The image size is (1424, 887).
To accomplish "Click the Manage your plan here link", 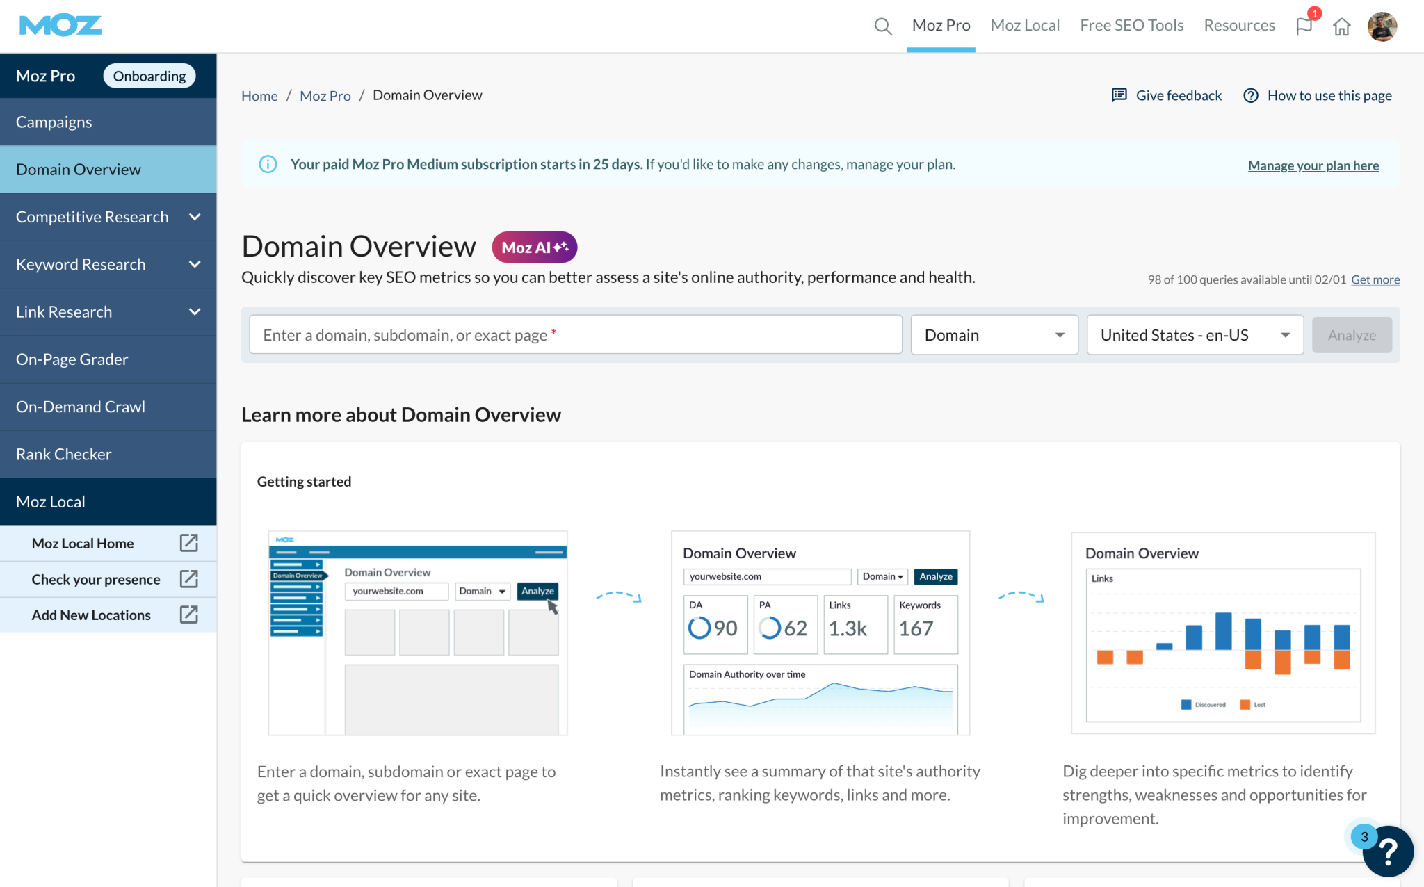I will 1313,165.
